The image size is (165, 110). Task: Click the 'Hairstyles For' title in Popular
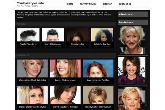coord(78,44)
